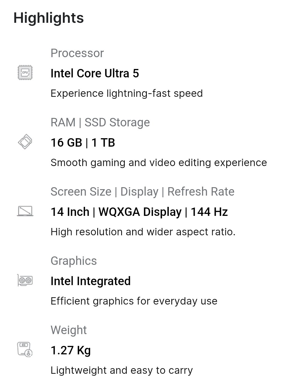Tap the 16 GB | 1 TB value
Screen dimensions: 304x387
pyautogui.click(x=83, y=143)
